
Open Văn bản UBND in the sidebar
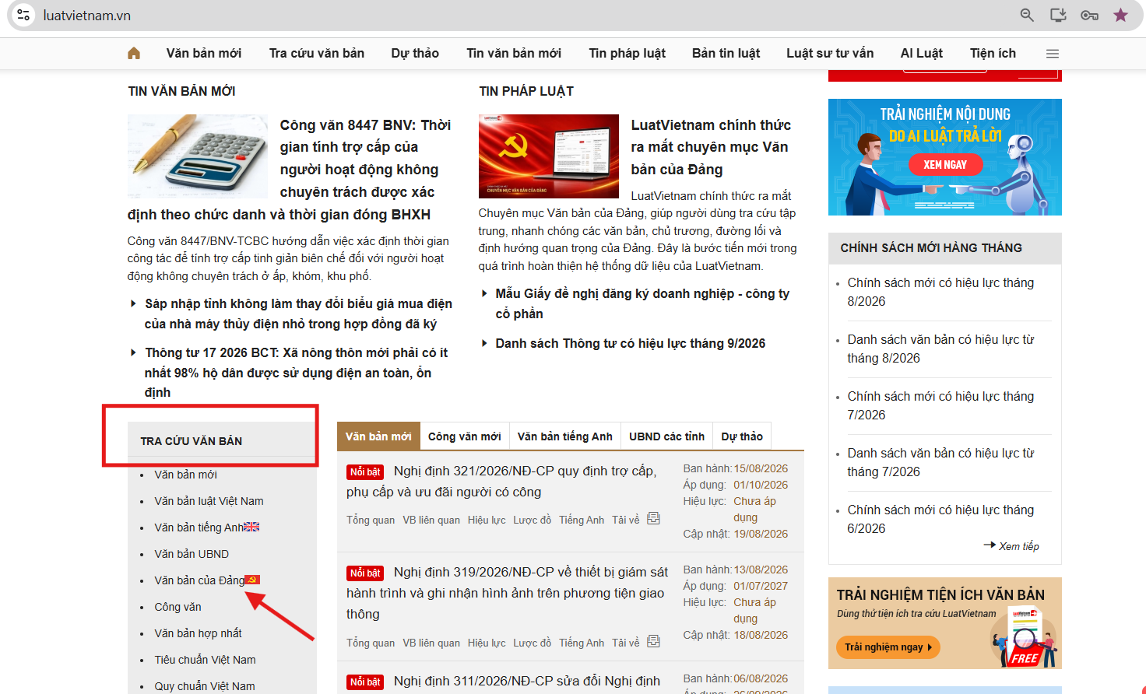(x=192, y=554)
